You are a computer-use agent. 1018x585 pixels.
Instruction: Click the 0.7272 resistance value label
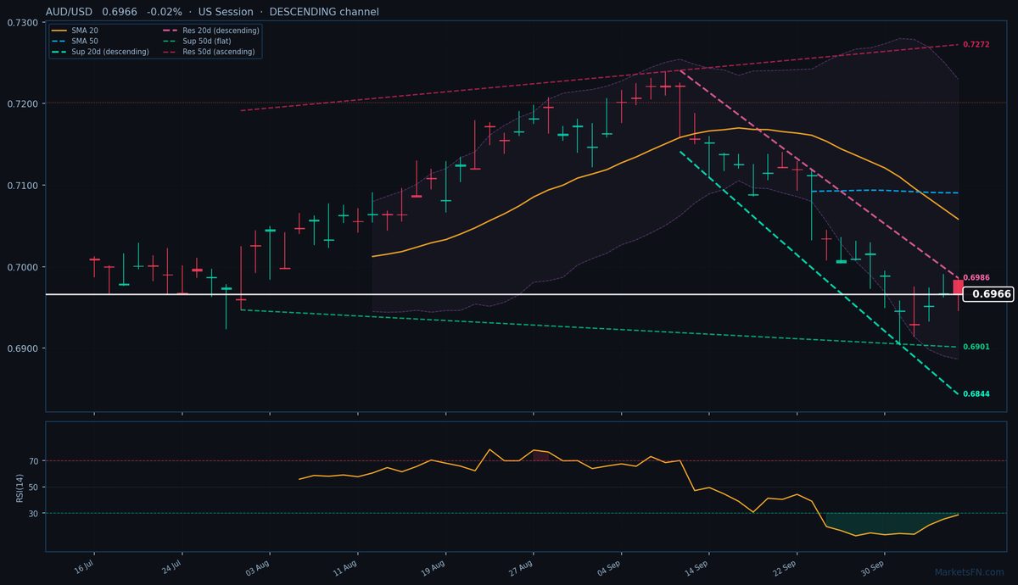(976, 43)
